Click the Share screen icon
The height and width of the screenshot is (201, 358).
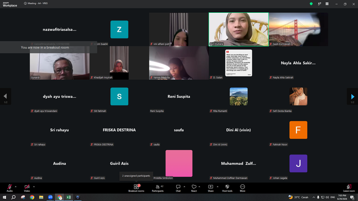tap(210, 188)
